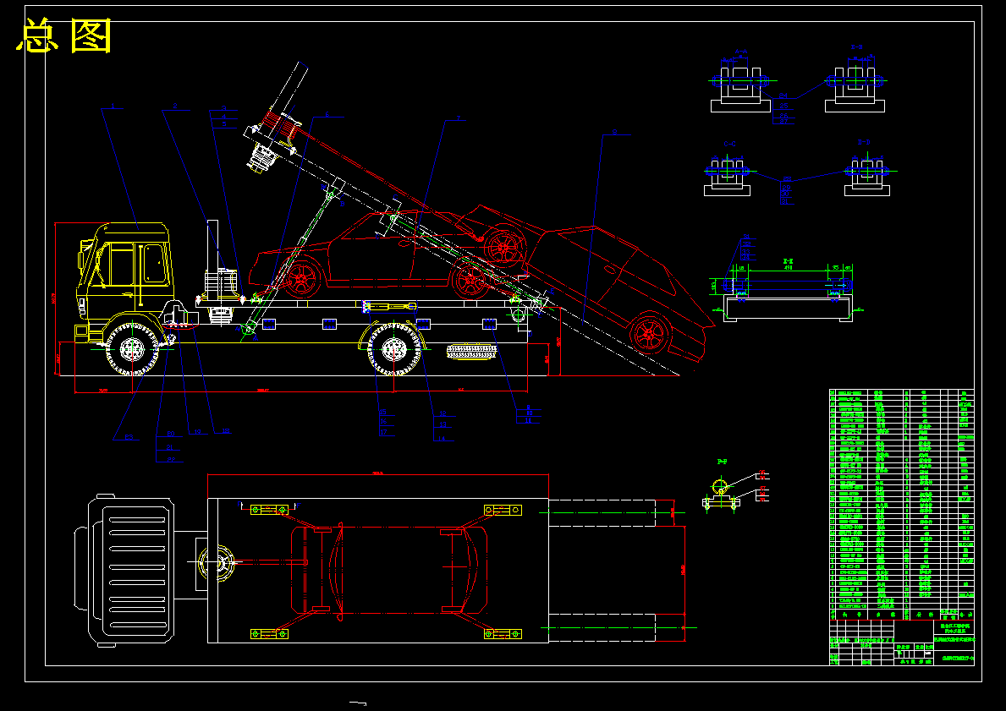Screen dimensions: 1006x711
Task: Pick callout number 7 label
Action: [458, 118]
